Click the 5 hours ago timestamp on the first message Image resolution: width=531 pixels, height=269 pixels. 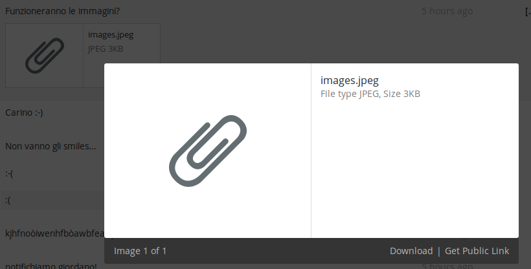(447, 11)
